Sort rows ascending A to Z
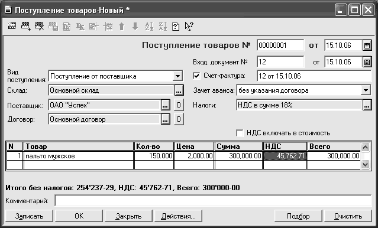Image resolution: width=378 pixels, height=228 pixels. pos(149,26)
